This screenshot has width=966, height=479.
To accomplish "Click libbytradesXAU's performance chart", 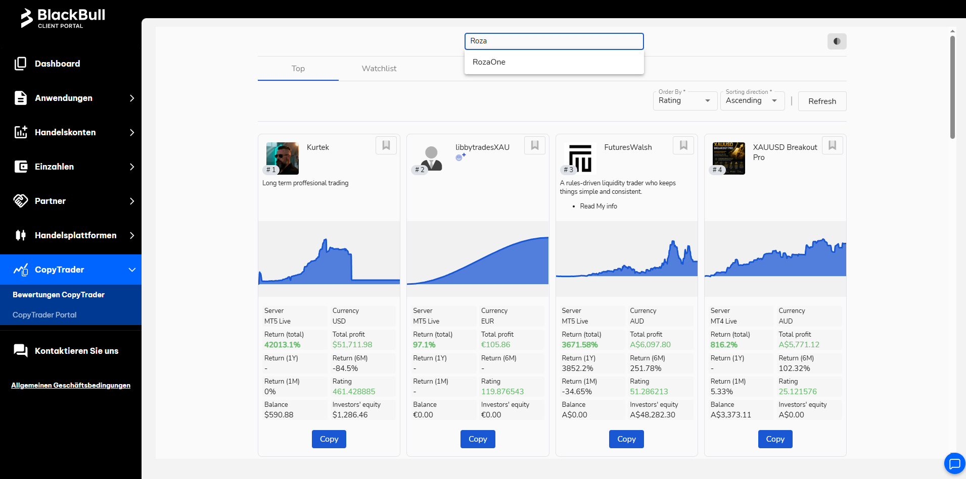I will coord(478,258).
